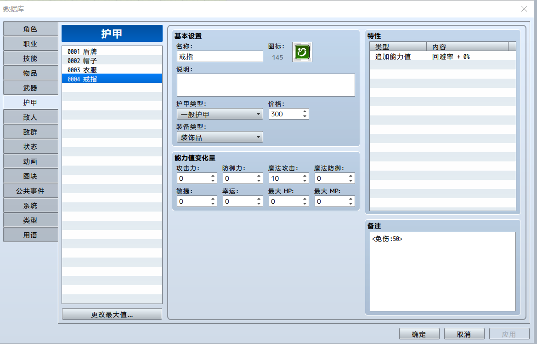Decrease the 价格 with down arrow
537x344 pixels.
[305, 117]
